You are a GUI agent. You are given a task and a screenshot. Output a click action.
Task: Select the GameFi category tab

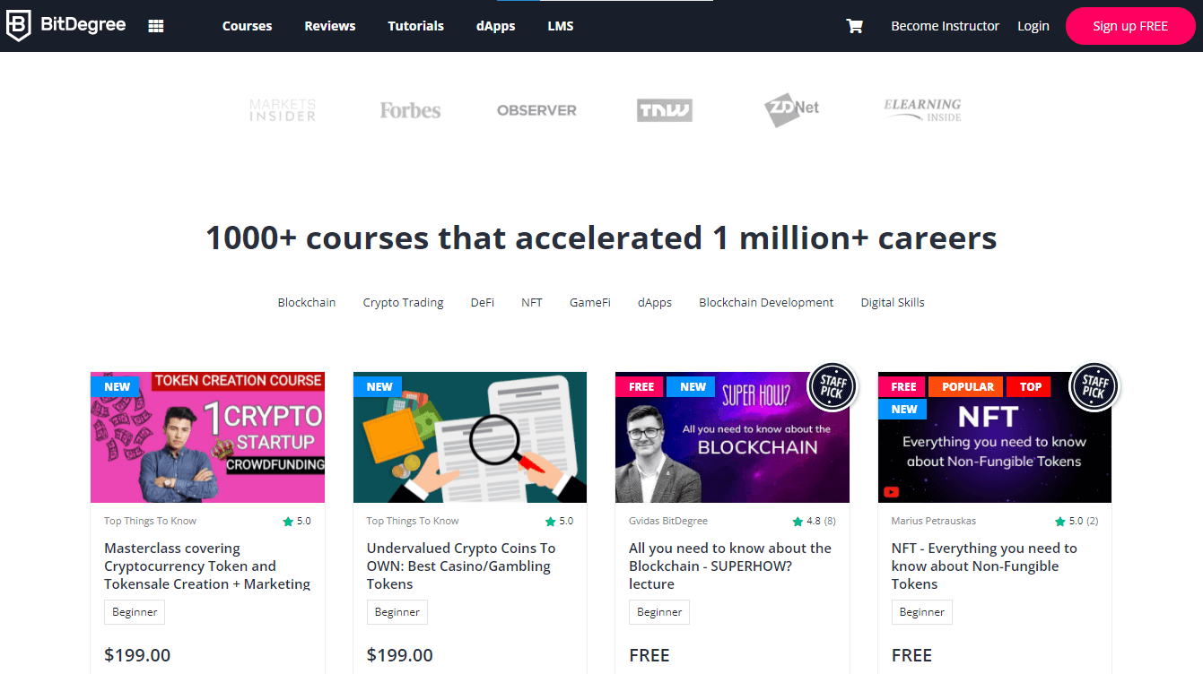coord(590,303)
